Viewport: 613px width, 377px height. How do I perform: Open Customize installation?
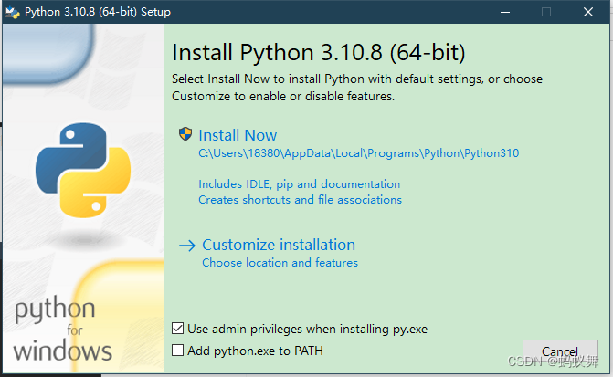279,245
